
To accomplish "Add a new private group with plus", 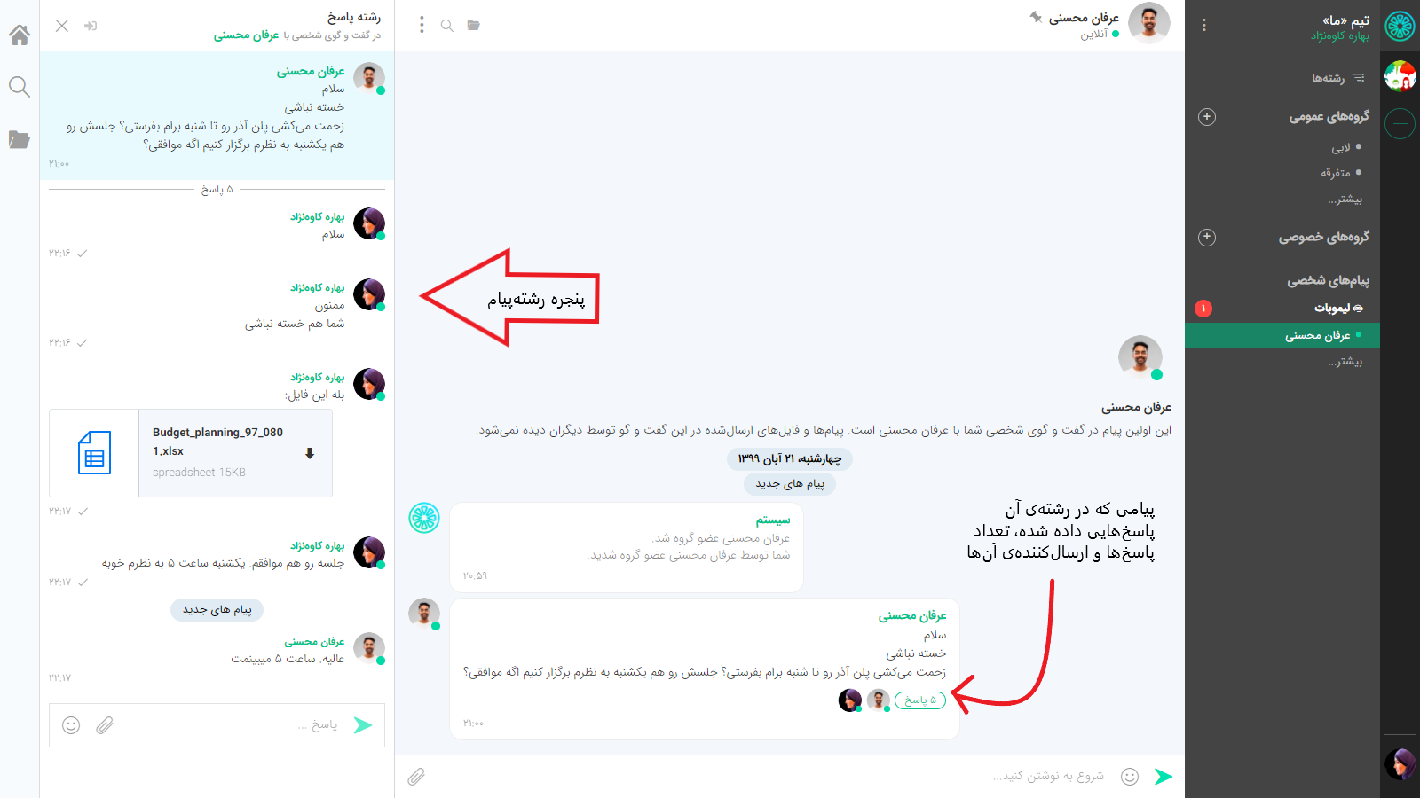I will point(1207,238).
